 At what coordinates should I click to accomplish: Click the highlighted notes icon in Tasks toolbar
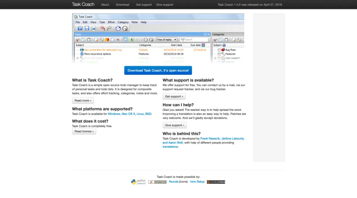(x=125, y=40)
